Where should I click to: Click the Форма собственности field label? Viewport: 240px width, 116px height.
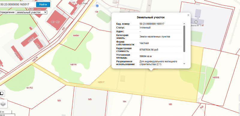click(125, 43)
